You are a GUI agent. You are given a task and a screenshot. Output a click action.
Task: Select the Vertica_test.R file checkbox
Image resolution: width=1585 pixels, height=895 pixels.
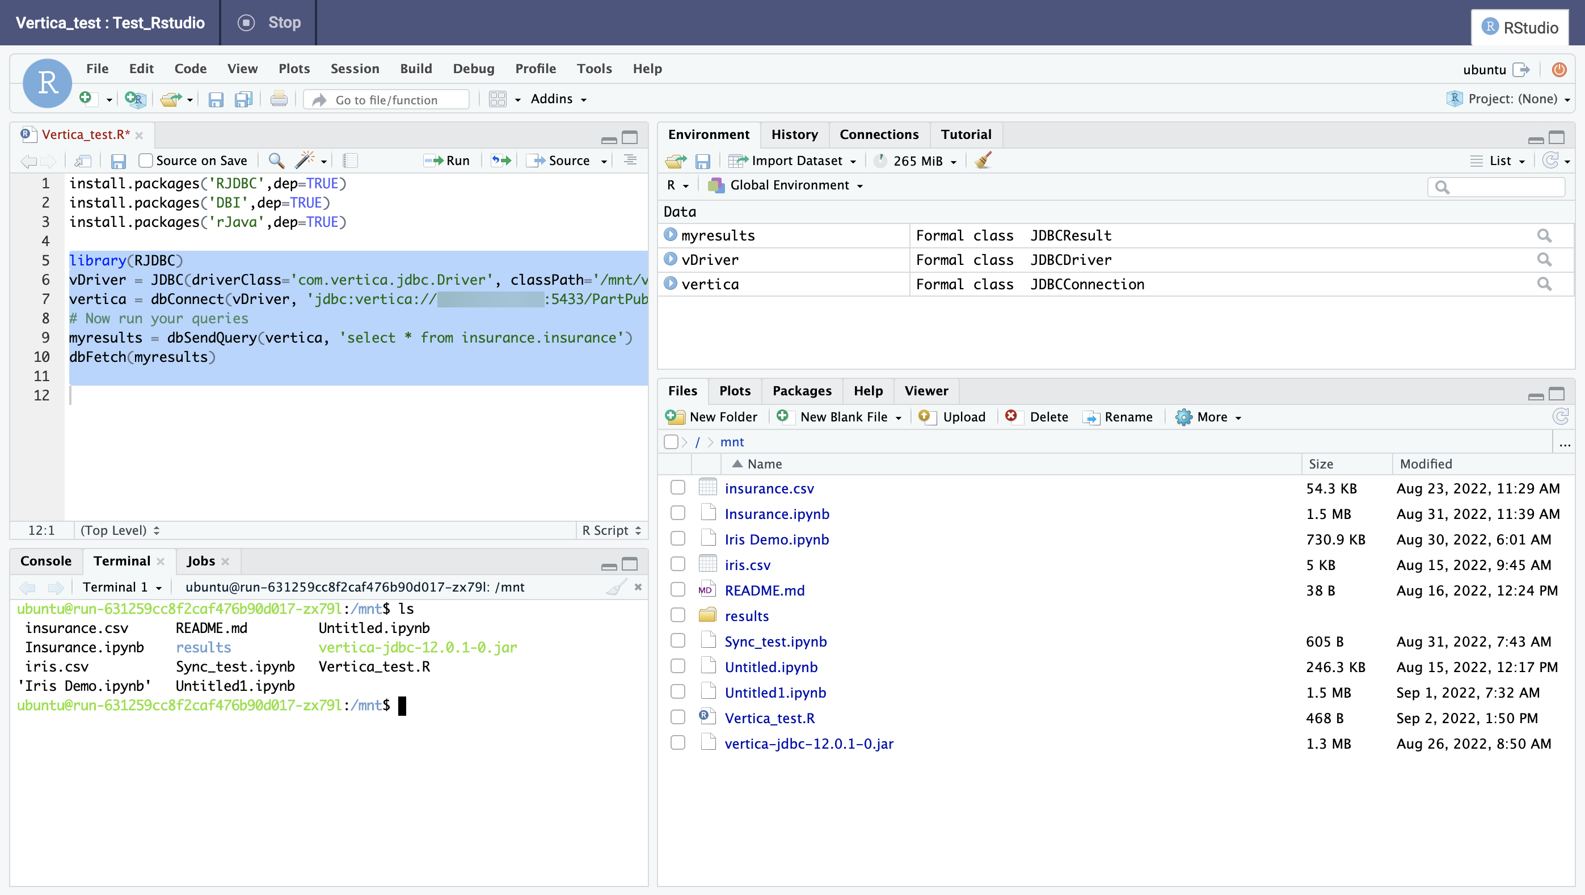(677, 717)
